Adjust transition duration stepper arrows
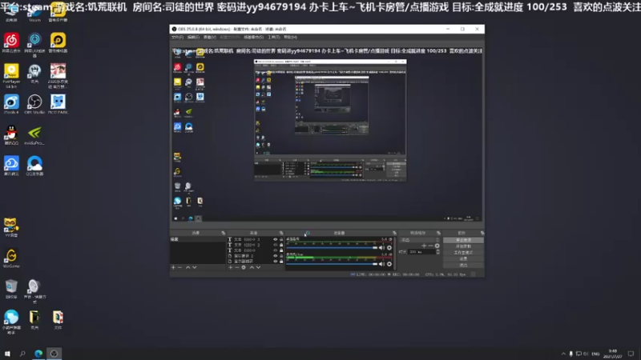 pyautogui.click(x=438, y=252)
